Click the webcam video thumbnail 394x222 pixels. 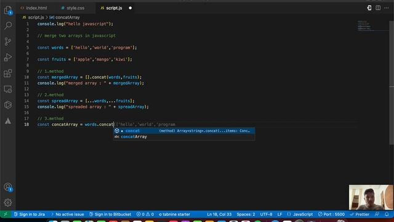[x=371, y=197]
